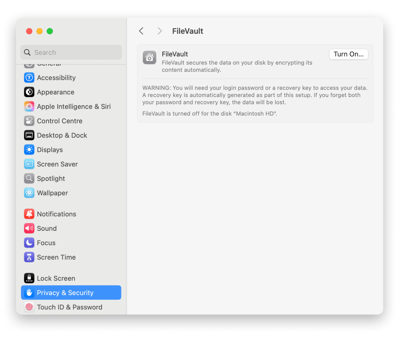This screenshot has width=398, height=338.
Task: Select Sound in the sidebar
Action: coord(71,228)
